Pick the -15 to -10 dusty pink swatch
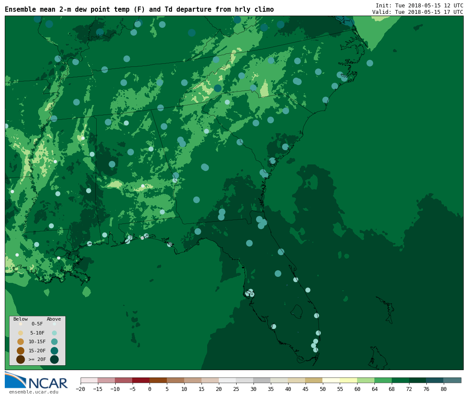Image resolution: width=468 pixels, height=397 pixels. (107, 380)
